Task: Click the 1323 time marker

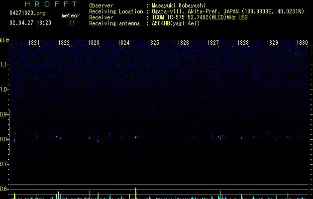Action: (94, 42)
